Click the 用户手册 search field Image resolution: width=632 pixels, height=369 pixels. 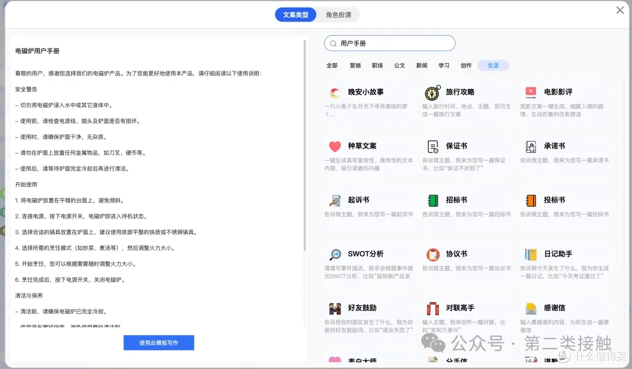(390, 43)
